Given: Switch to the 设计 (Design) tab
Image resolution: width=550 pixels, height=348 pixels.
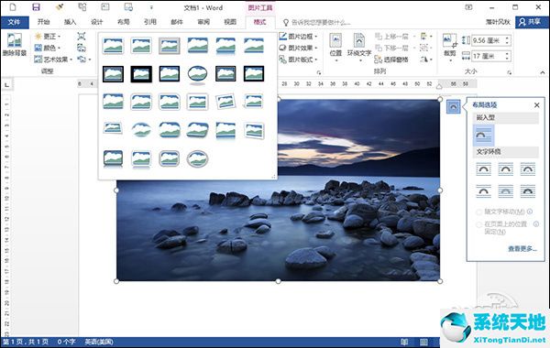Looking at the screenshot, I should pyautogui.click(x=97, y=22).
